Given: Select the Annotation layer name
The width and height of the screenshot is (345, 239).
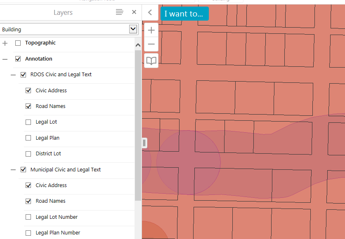Looking at the screenshot, I should click(x=39, y=59).
